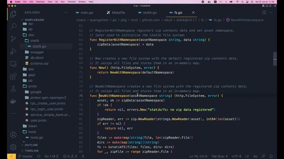Open notifications bell
This screenshot has height=159, width=284.
point(271,156)
